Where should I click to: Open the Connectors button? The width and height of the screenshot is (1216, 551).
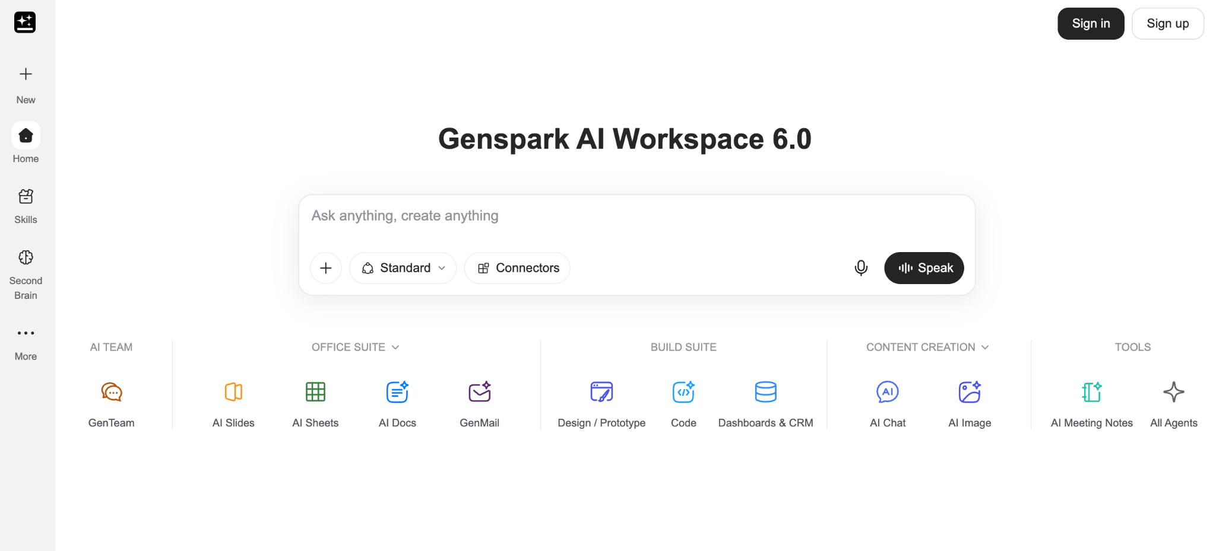pos(517,268)
